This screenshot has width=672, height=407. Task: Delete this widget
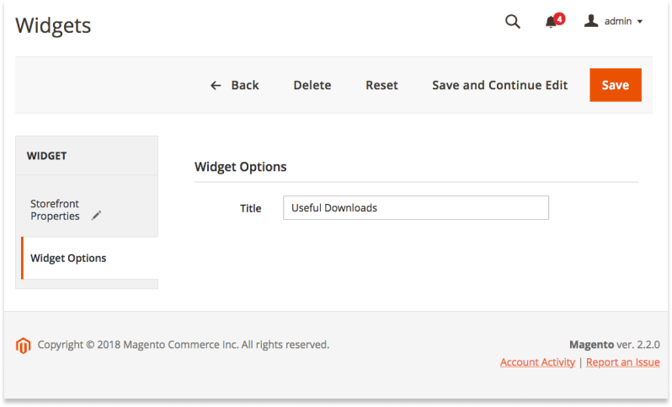pyautogui.click(x=312, y=85)
